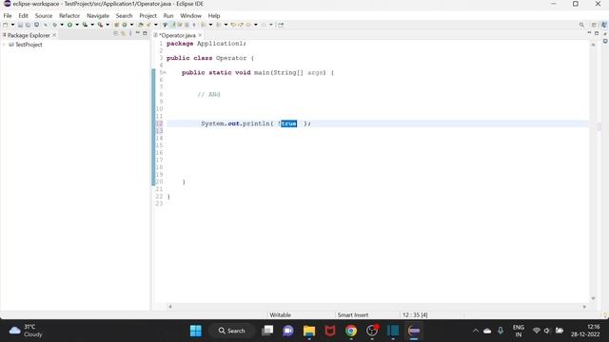
Task: Toggle Show Whitespace Characters
Action: (194, 25)
